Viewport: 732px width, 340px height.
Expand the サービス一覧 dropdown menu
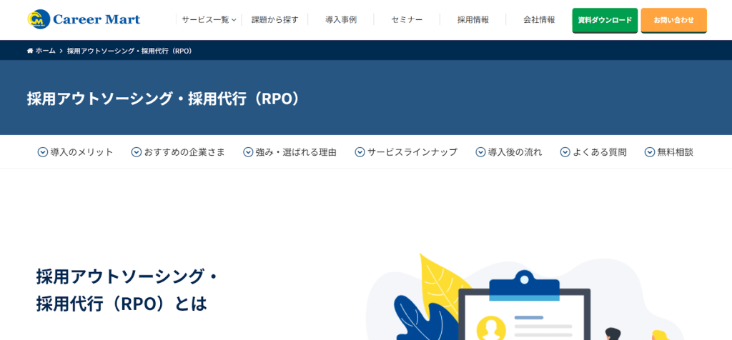(x=209, y=20)
